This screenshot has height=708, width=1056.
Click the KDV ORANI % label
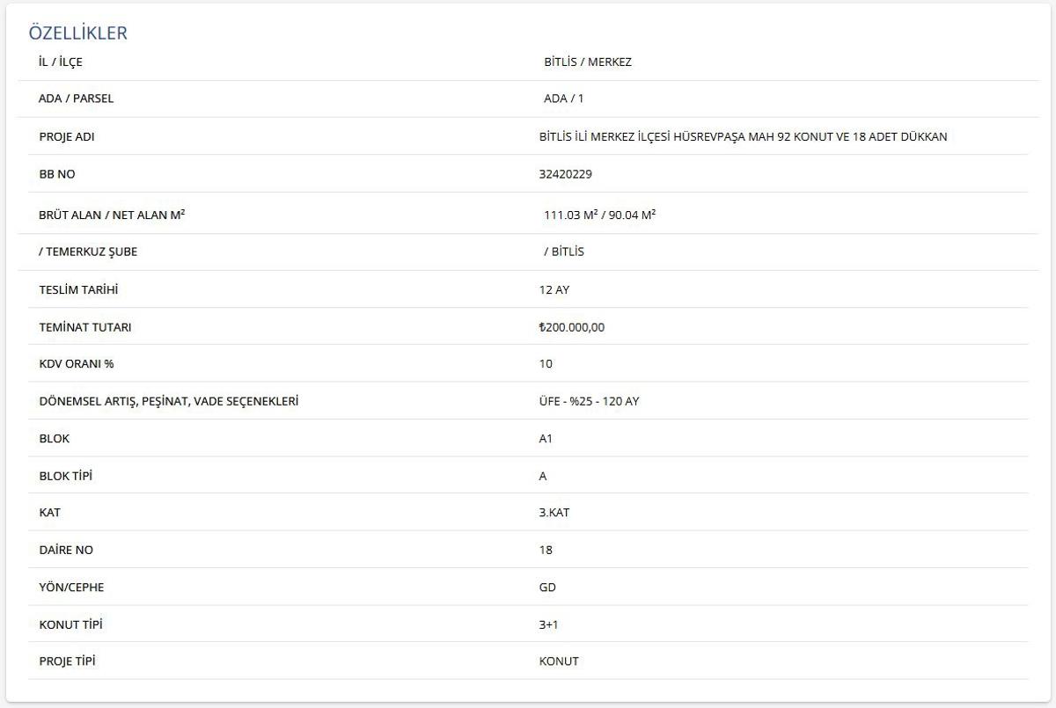tap(77, 363)
